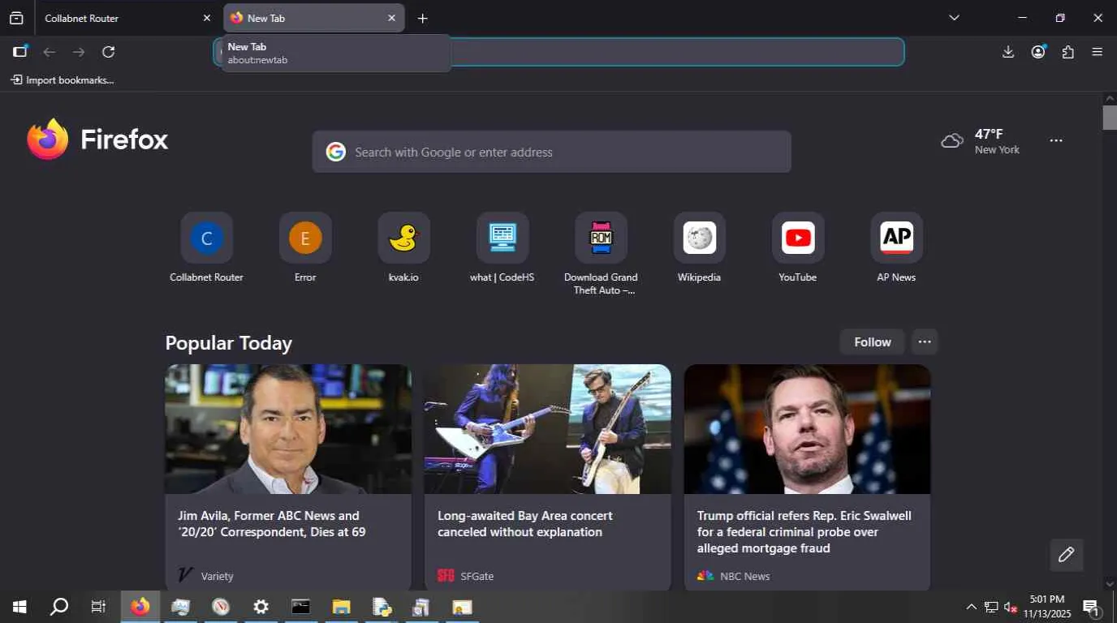Open the Windows Start menu

[x=19, y=607]
